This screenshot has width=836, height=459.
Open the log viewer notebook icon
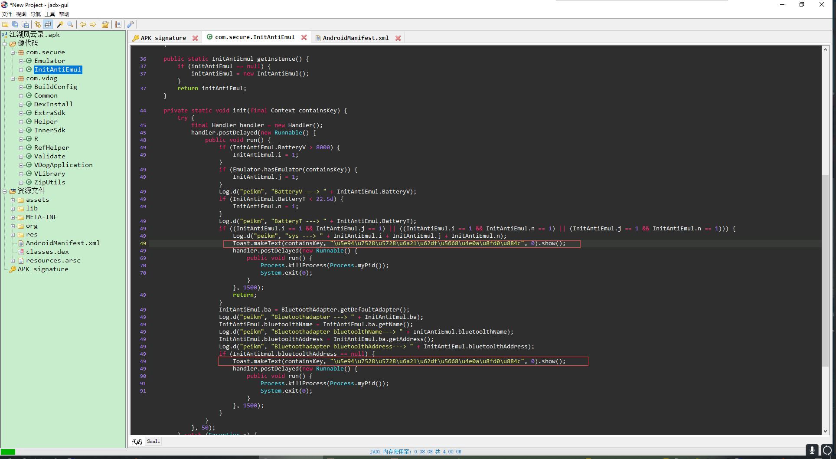(x=118, y=25)
